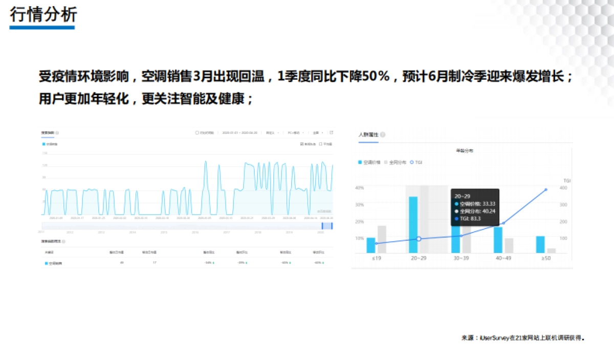Select the blue 空调销售 legend square
The height and width of the screenshot is (345, 614).
pyautogui.click(x=44, y=143)
